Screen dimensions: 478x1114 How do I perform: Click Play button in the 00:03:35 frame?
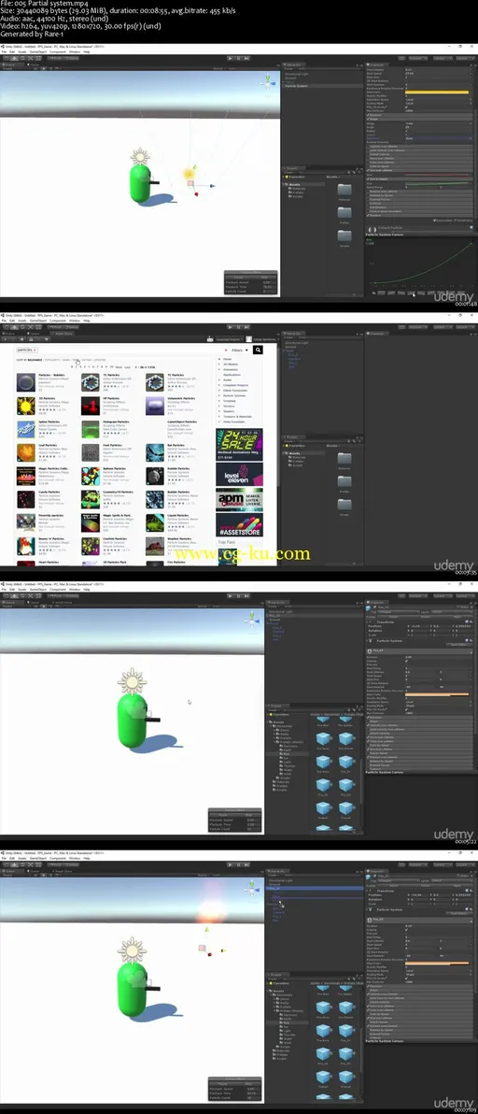[229, 327]
